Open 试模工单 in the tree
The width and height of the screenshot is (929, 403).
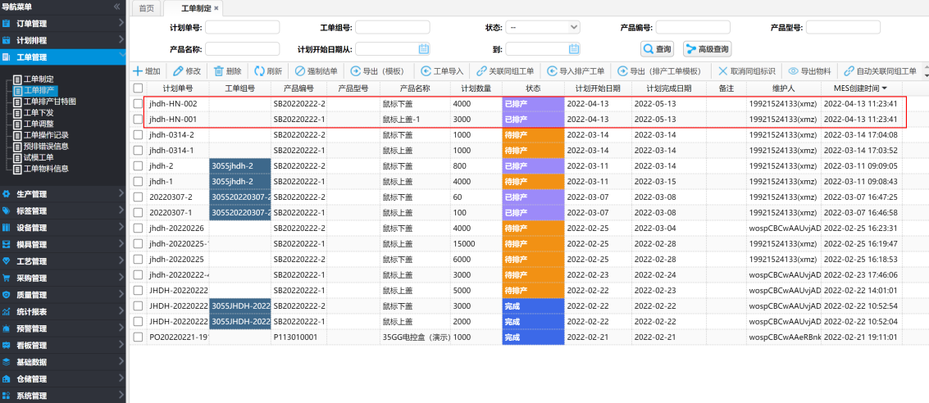(39, 157)
